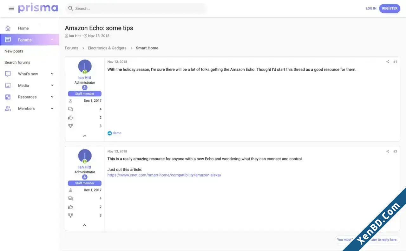The image size is (406, 251).
Task: Click the messages count icon in post #2
Action: click(x=70, y=198)
